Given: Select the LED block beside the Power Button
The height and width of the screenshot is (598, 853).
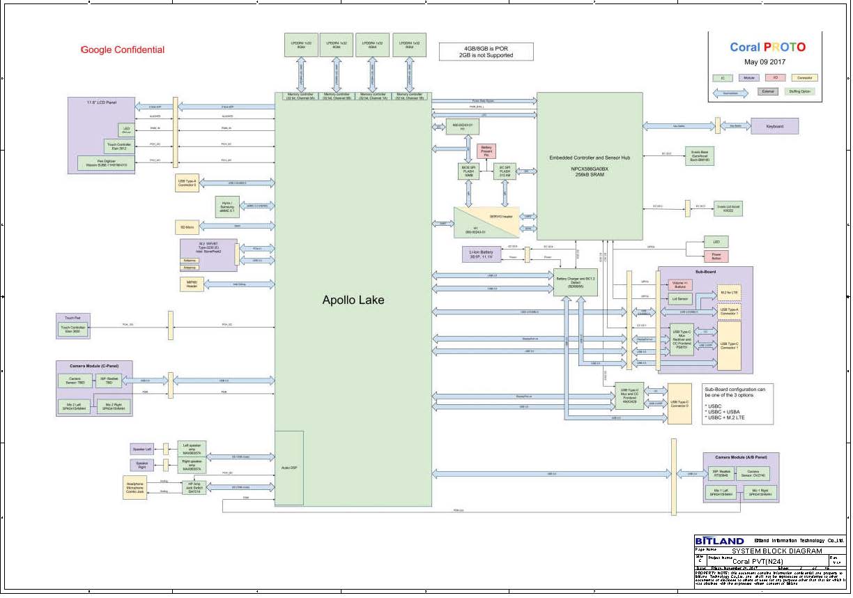Looking at the screenshot, I should 716,242.
